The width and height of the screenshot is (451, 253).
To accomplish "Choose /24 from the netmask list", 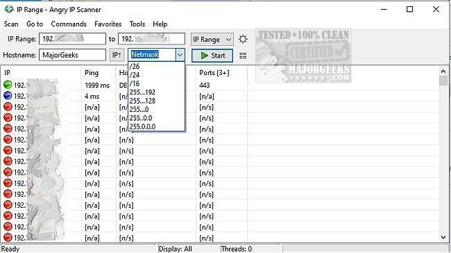I will (135, 75).
